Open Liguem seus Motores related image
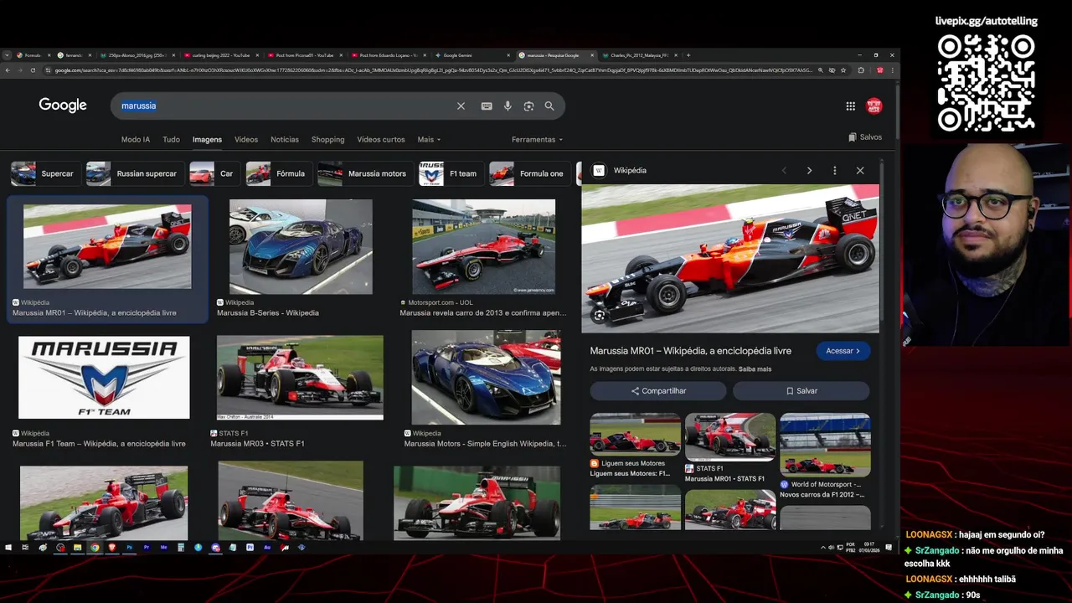 [x=635, y=434]
